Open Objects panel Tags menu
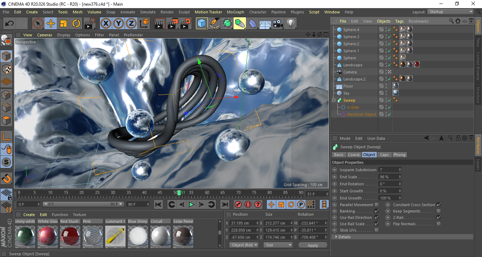Image resolution: width=482 pixels, height=257 pixels. (399, 21)
